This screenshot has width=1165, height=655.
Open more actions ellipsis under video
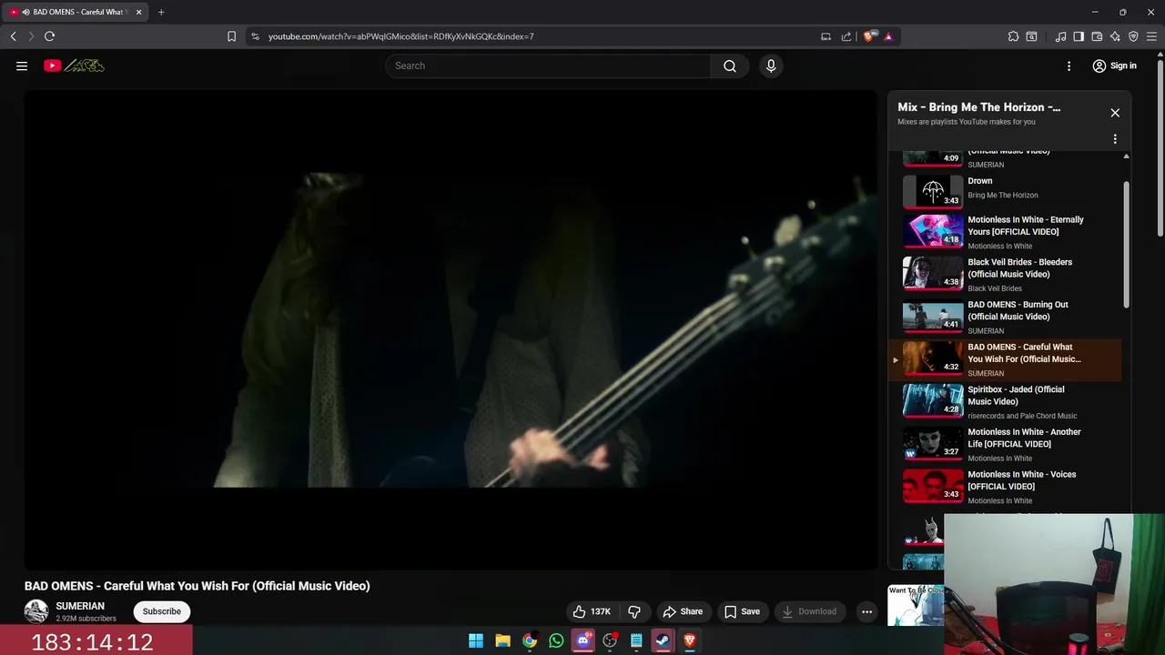pyautogui.click(x=866, y=611)
